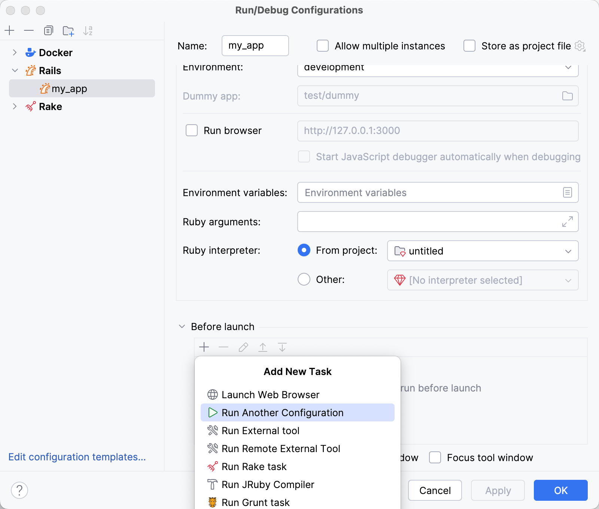Click the Apply button
Screen dimensions: 599x509
(x=498, y=490)
